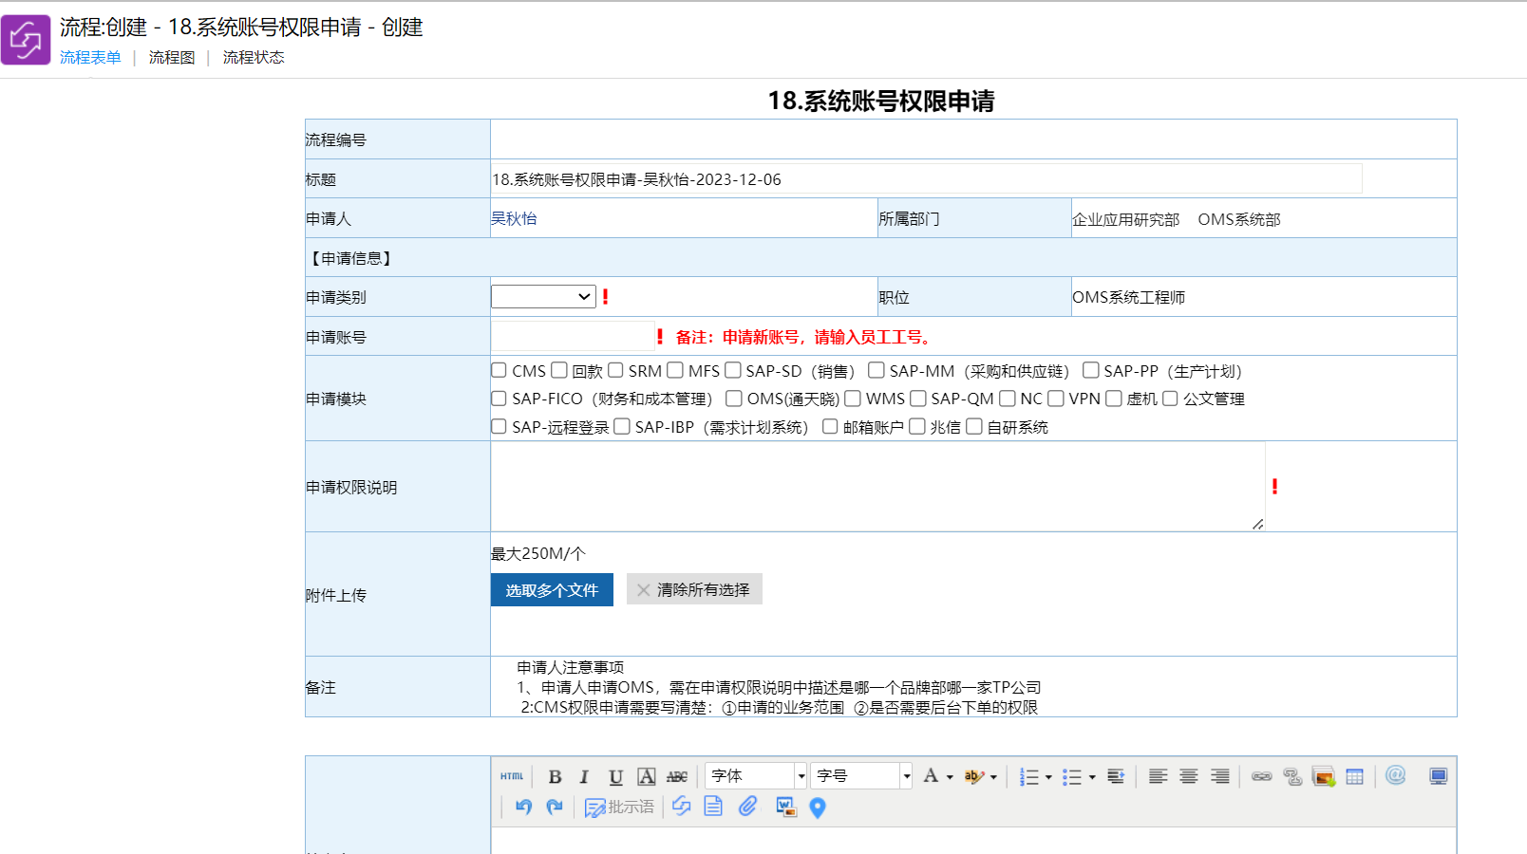Click the @ mention icon
The image size is (1527, 854).
(1395, 775)
